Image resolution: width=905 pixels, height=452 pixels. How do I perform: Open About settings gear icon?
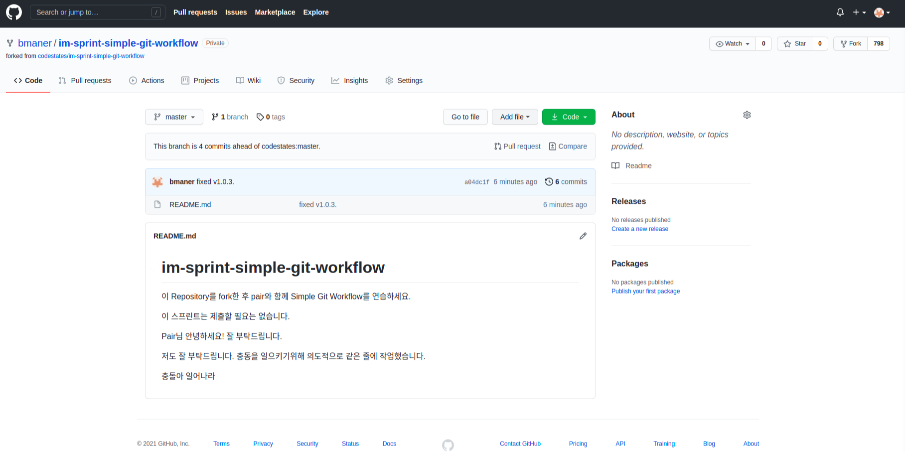(x=747, y=115)
